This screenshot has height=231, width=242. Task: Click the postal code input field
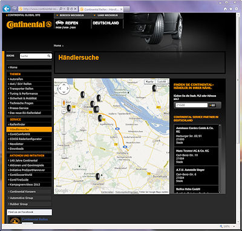point(191,105)
